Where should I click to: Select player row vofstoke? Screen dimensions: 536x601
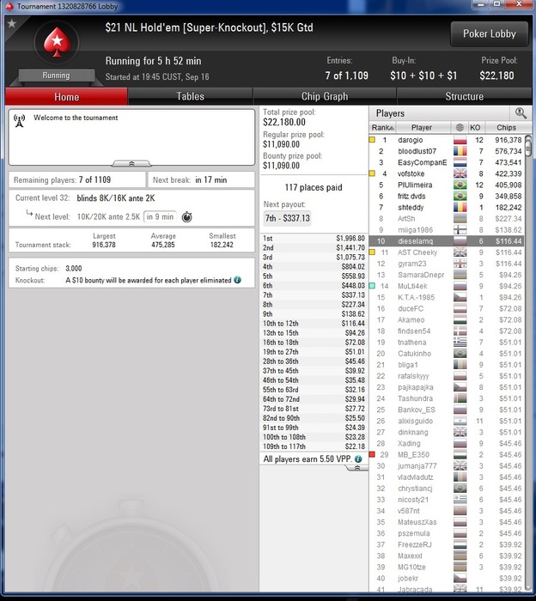[447, 173]
